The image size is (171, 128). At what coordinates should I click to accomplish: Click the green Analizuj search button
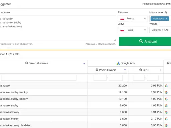145,41
